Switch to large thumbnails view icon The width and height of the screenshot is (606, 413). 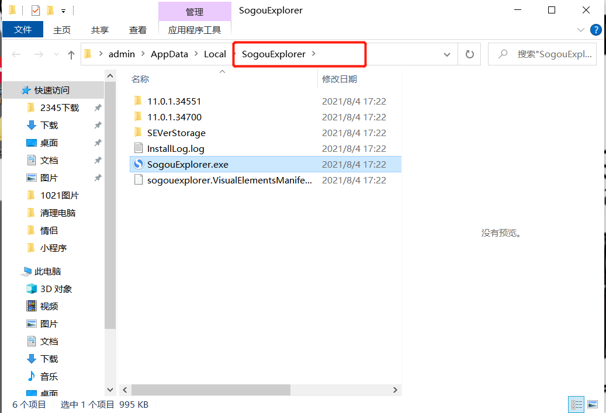tap(593, 404)
